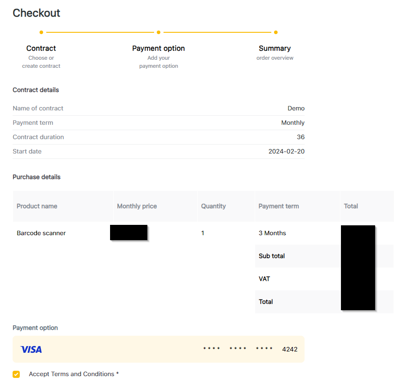Click the Product name column header
Screen dimensions: 398x386
coord(37,206)
